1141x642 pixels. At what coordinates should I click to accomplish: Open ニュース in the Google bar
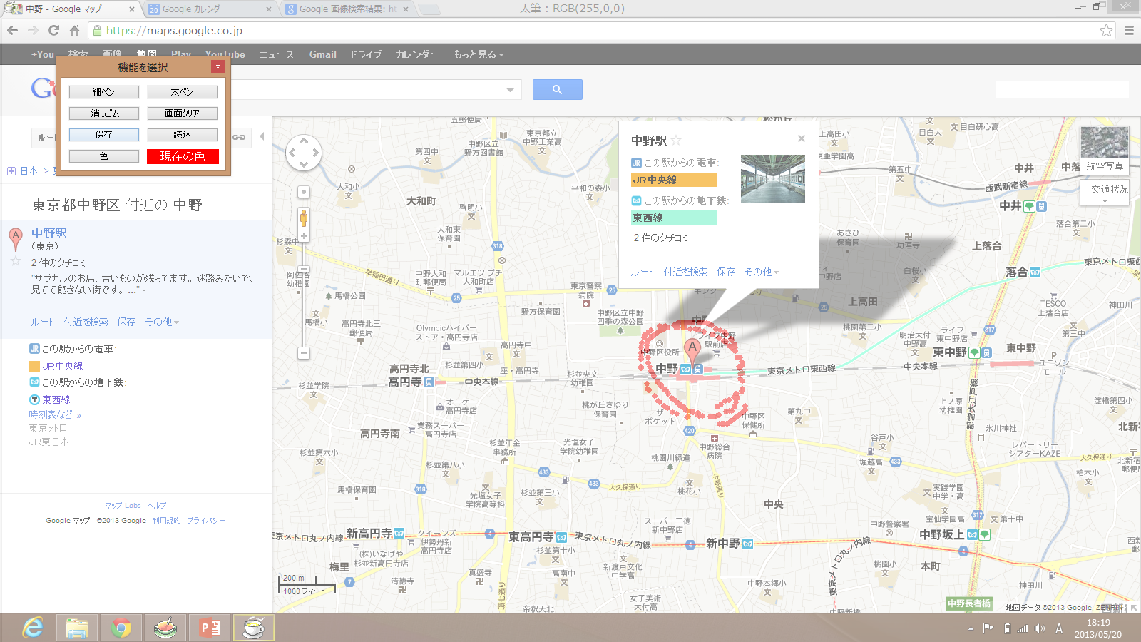pos(276,54)
